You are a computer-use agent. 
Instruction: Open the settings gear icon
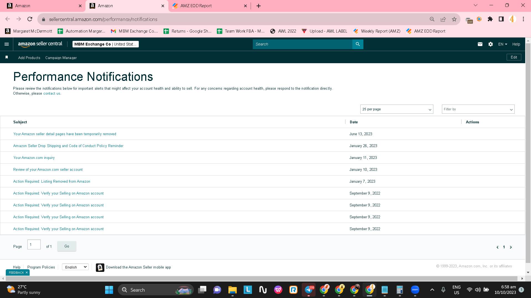(491, 44)
